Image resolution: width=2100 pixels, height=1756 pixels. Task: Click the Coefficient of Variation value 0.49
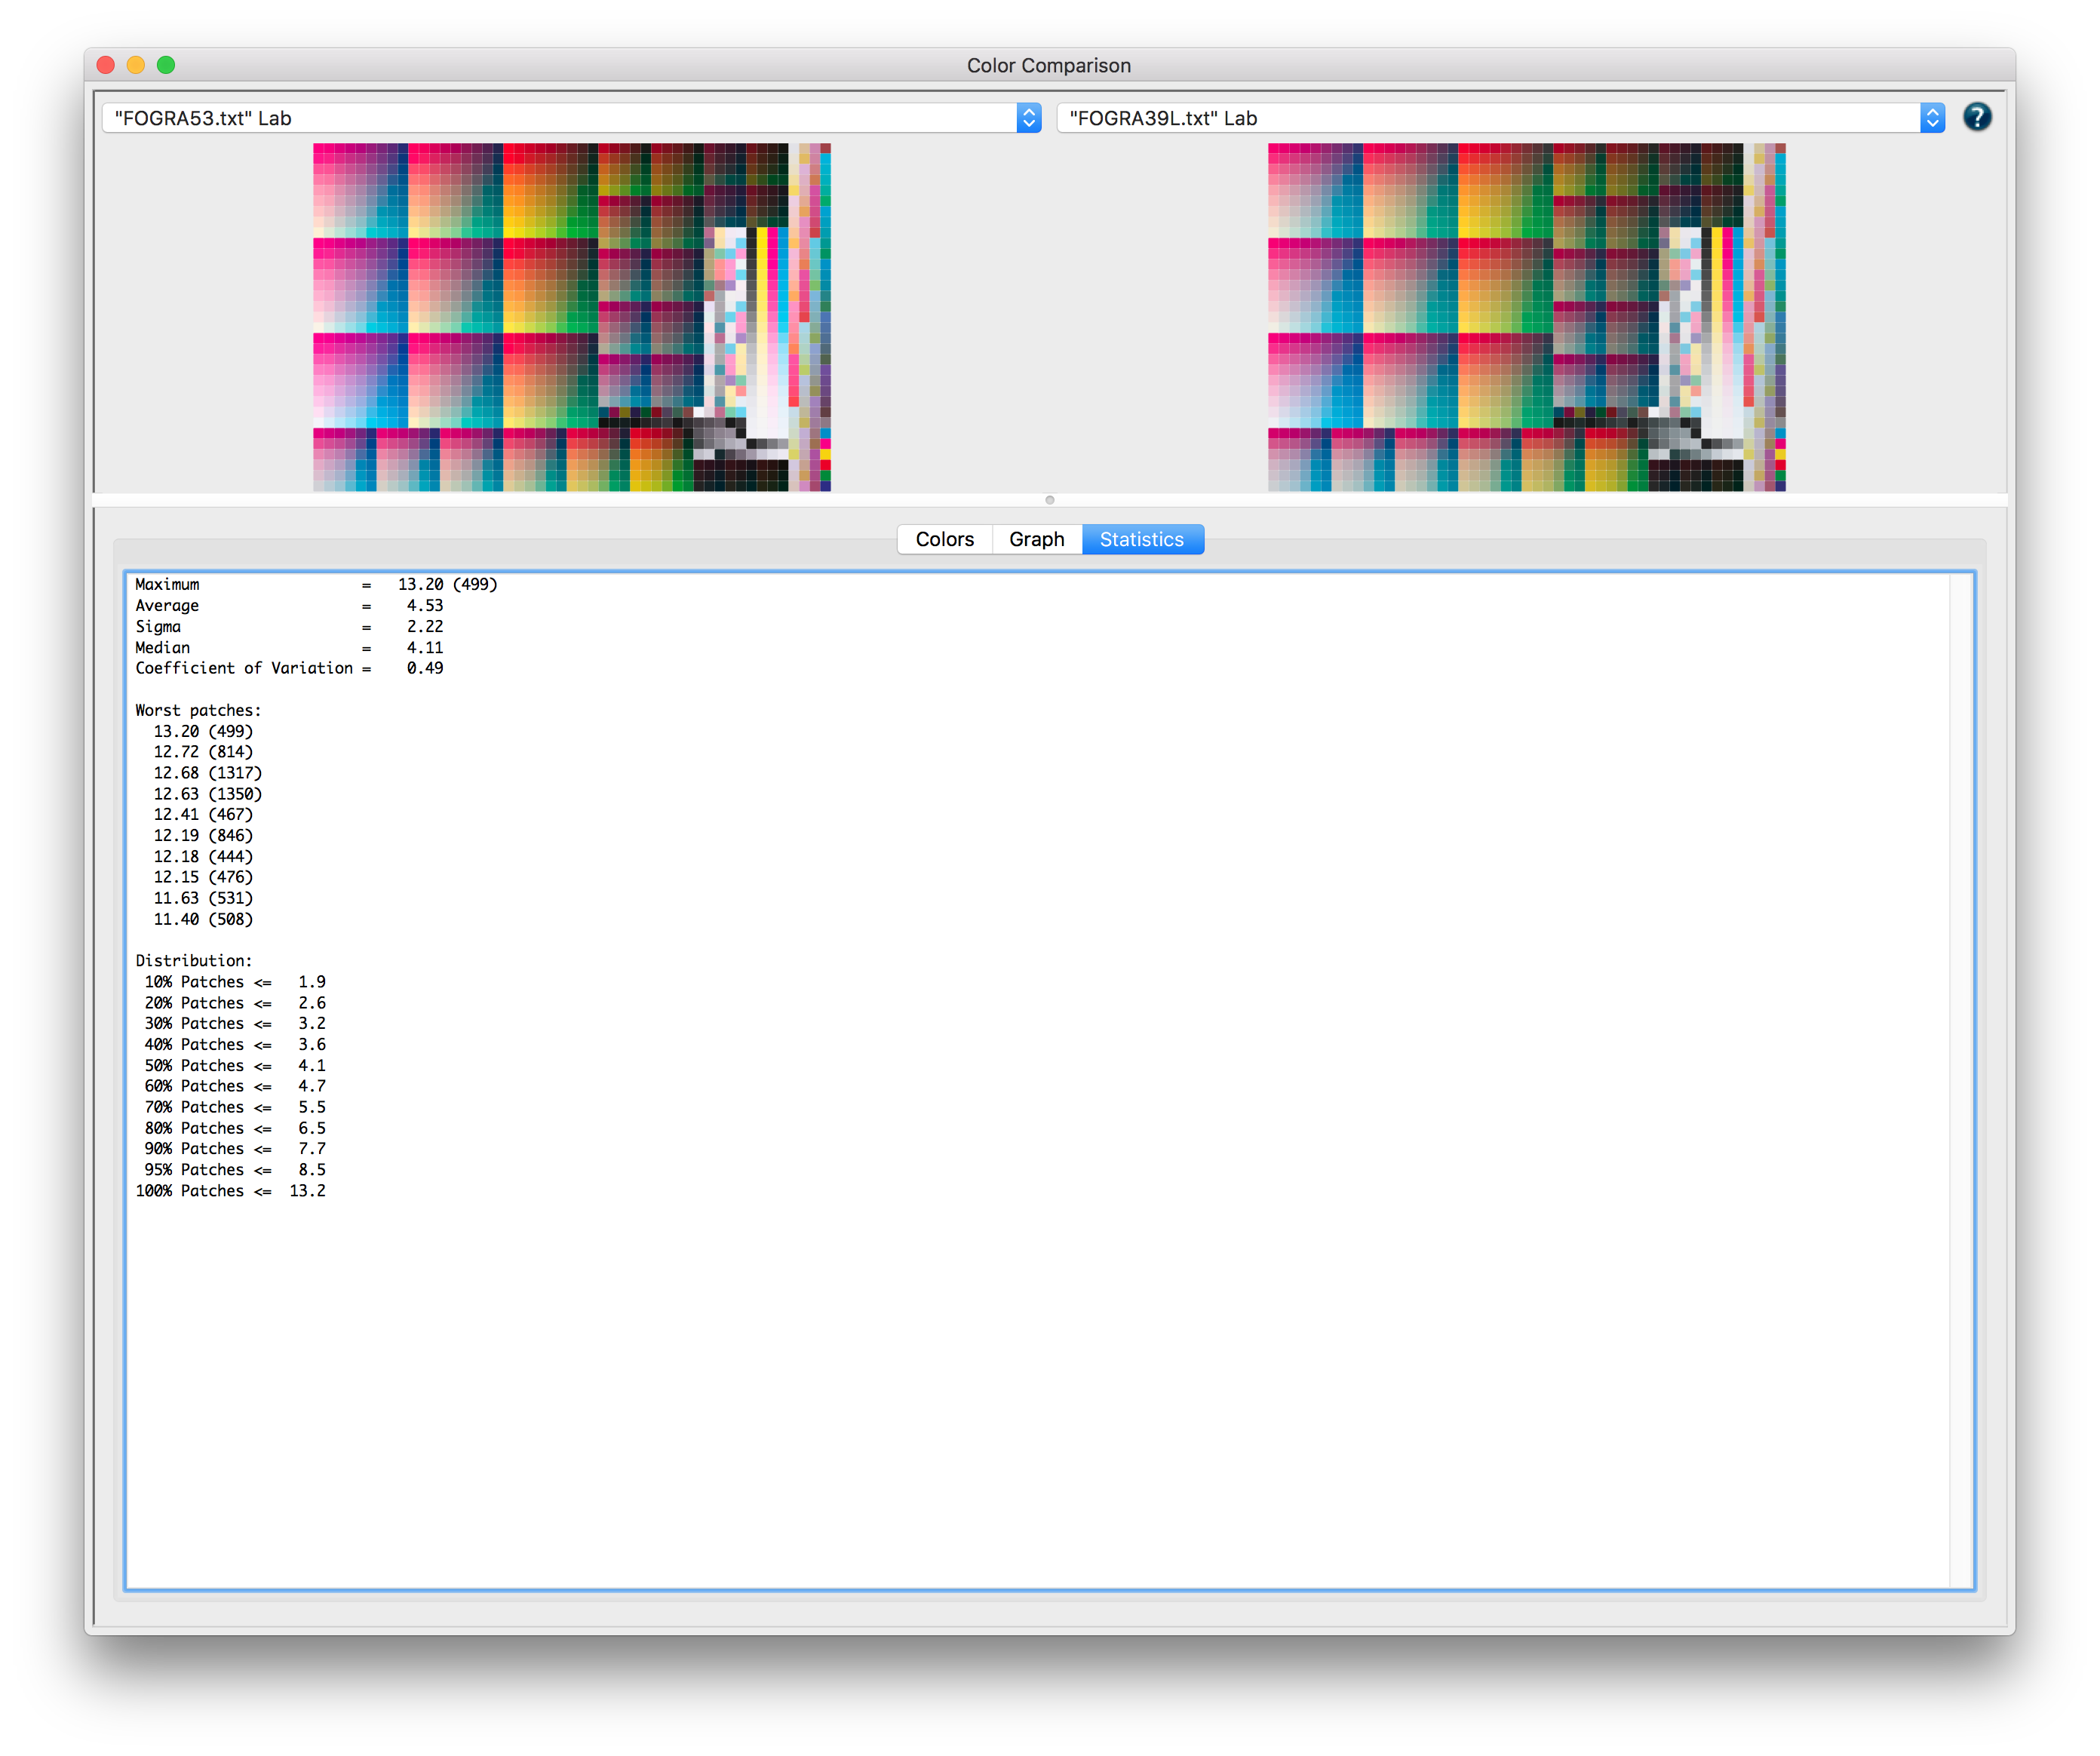(425, 668)
